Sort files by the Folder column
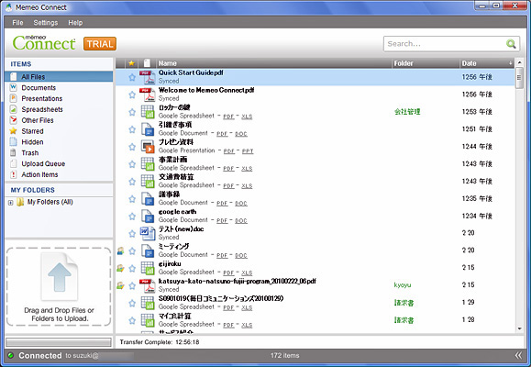This screenshot has height=367, width=531. tap(425, 63)
